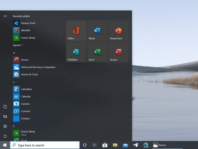Launch Interop Tools from the list
This screenshot has height=149, width=198.
(x=28, y=23)
